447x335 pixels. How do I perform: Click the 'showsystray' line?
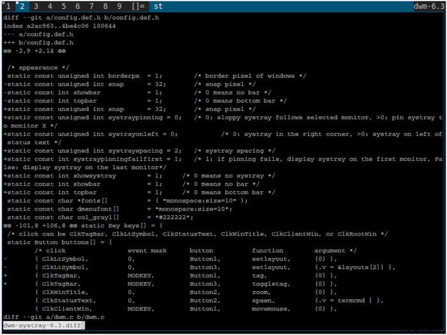click(139, 176)
